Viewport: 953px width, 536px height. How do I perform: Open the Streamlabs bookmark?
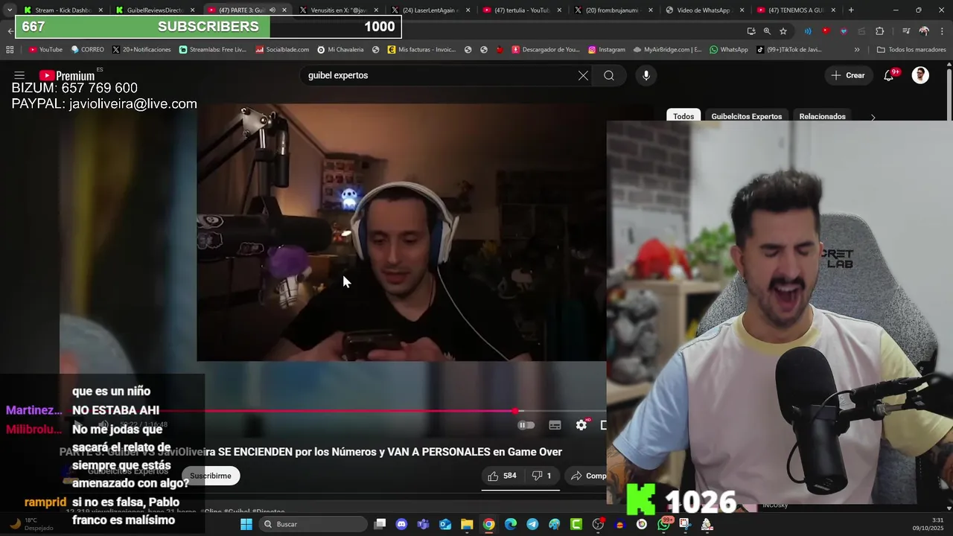[213, 50]
